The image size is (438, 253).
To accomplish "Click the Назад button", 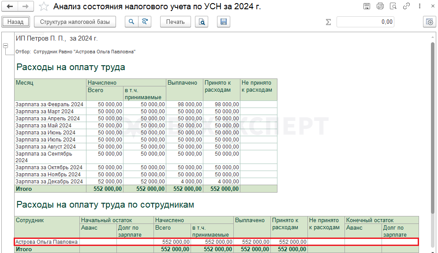I will click(15, 22).
